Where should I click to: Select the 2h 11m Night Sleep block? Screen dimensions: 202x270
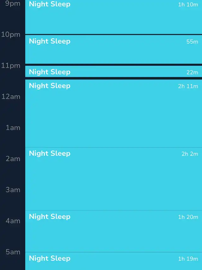click(x=114, y=114)
